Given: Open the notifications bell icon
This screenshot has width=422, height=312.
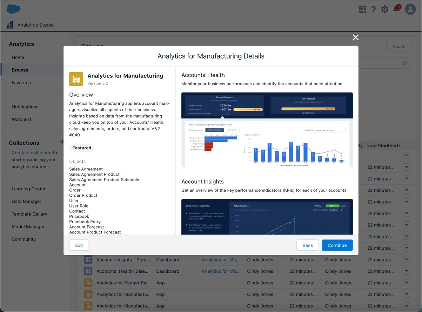Looking at the screenshot, I should click(x=396, y=9).
